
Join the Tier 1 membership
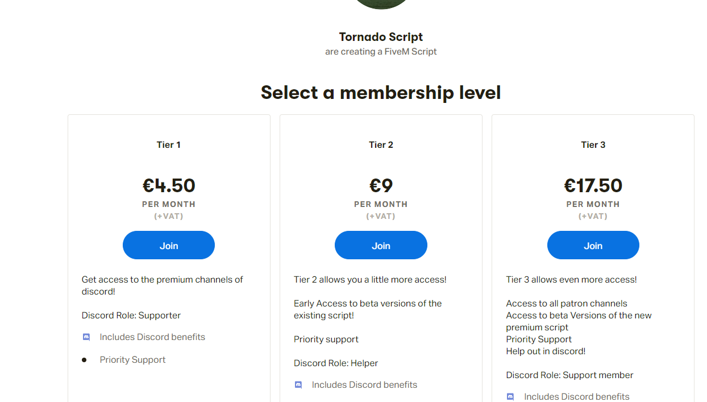(x=169, y=245)
